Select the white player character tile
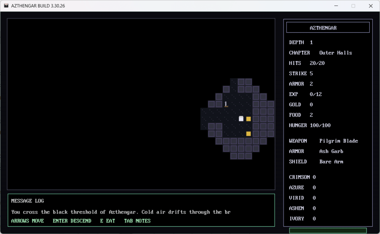This screenshot has height=234, width=380. pos(241,119)
